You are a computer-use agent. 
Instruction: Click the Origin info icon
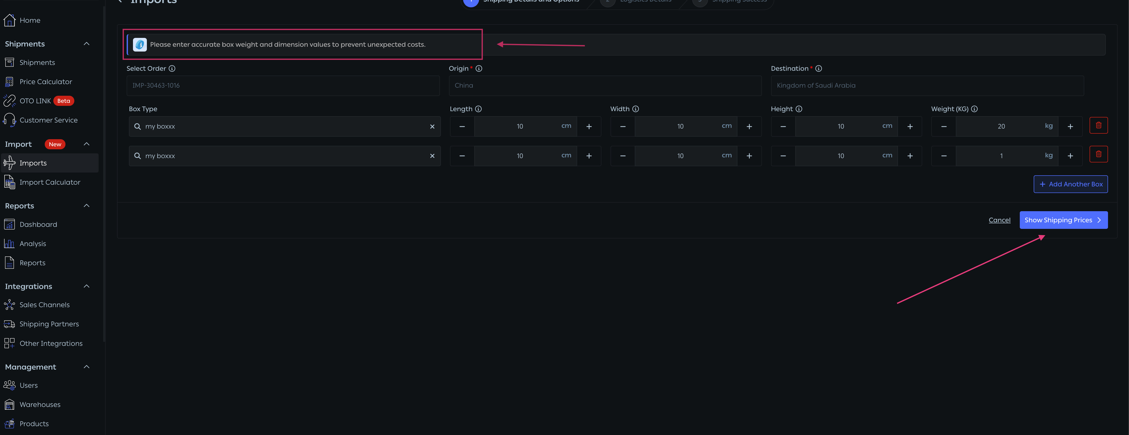point(479,69)
